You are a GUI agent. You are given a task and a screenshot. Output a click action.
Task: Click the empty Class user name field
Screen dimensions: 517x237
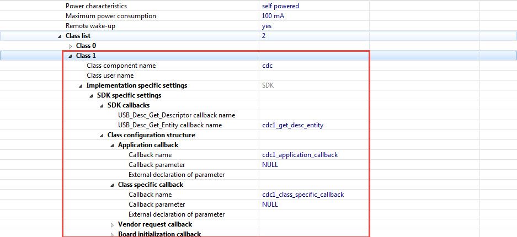point(313,76)
